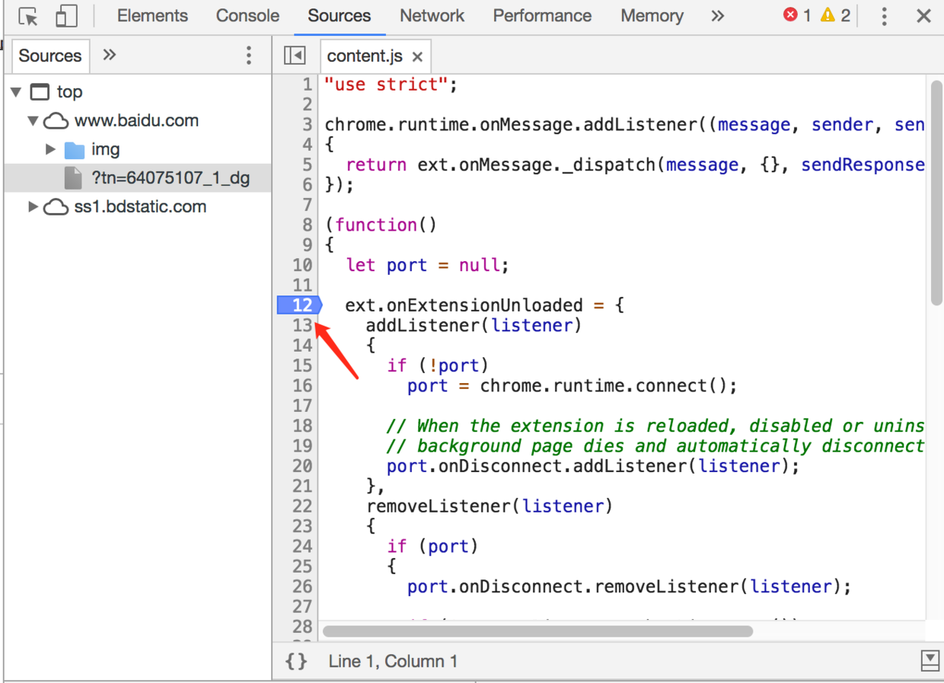Remove the breakpoint on line 12
Screen dimensions: 944x683
click(x=300, y=305)
